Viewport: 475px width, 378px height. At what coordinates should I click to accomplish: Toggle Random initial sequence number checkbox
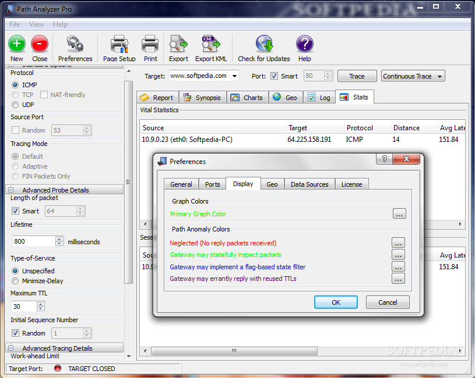pyautogui.click(x=15, y=333)
